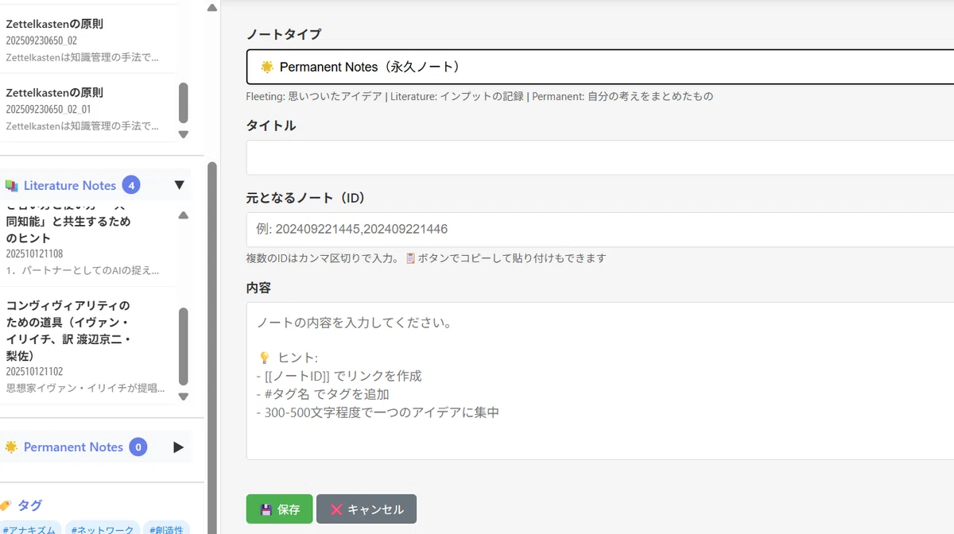954x534 pixels.
Task: Open the note type dropdown showing Permanent Notes
Action: (600, 67)
